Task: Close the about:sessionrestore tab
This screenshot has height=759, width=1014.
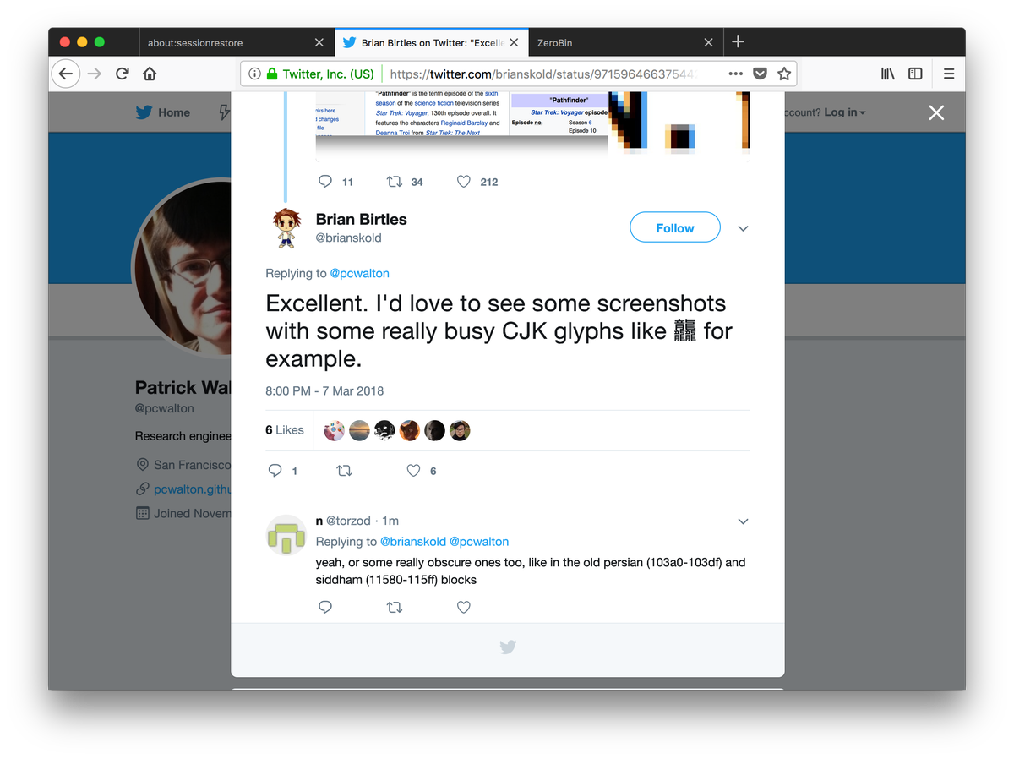Action: (319, 42)
